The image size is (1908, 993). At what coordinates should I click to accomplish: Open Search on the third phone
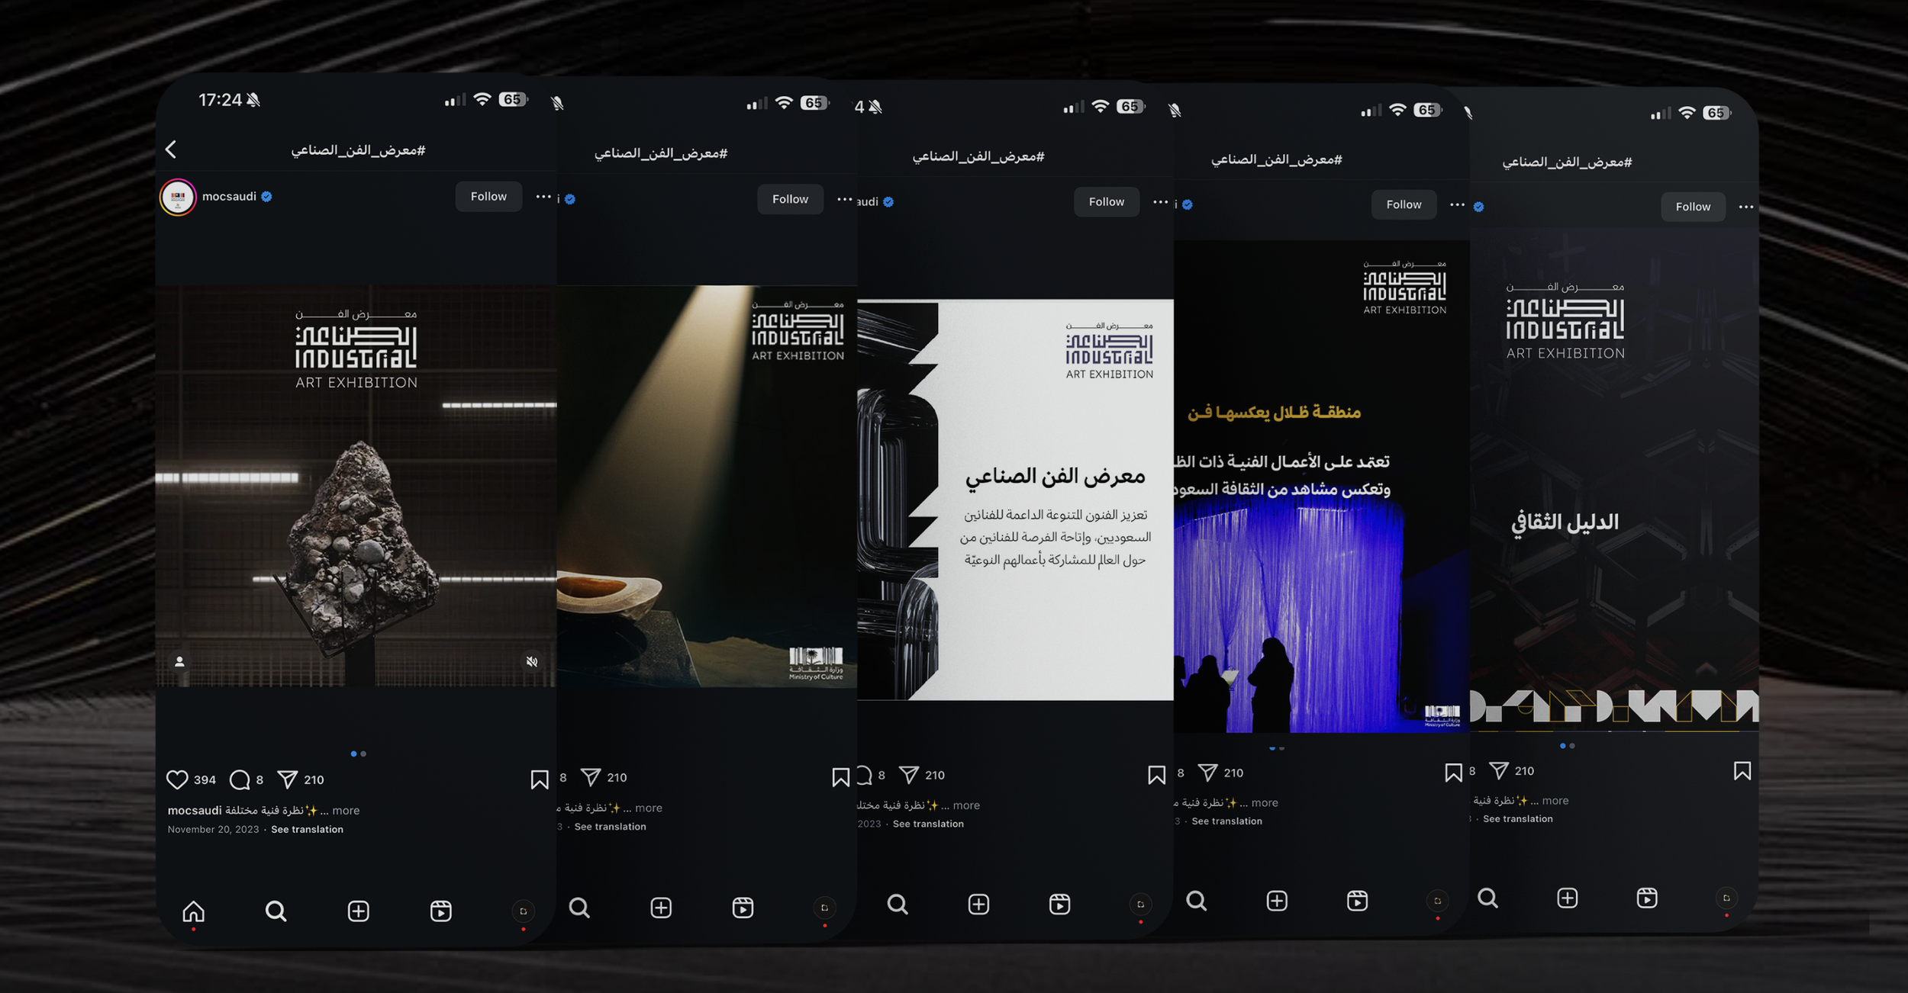click(x=898, y=905)
